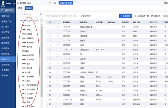Check the box for product 0000008
168x108 pixels.
pyautogui.click(x=58, y=63)
